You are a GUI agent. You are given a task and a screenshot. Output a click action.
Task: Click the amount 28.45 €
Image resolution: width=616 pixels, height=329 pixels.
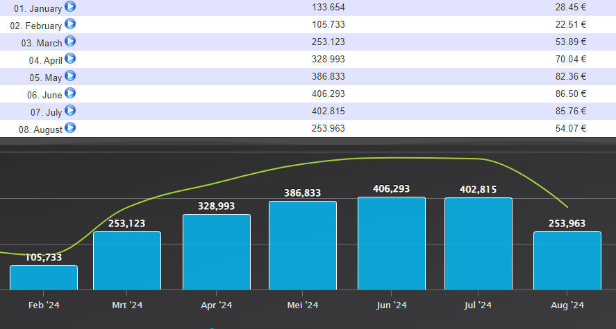(x=571, y=7)
